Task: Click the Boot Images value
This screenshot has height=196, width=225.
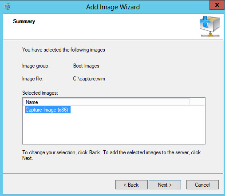Action: tap(86, 66)
